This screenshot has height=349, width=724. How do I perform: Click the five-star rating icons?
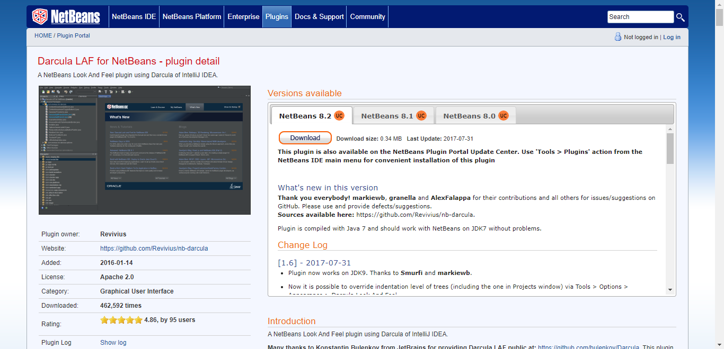[x=121, y=320]
